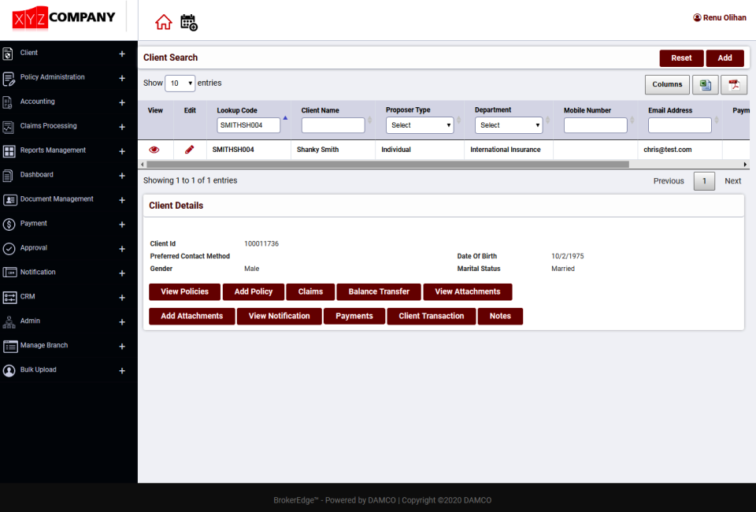Open the Renu Olihan user profile icon
This screenshot has width=756, height=512.
point(696,17)
